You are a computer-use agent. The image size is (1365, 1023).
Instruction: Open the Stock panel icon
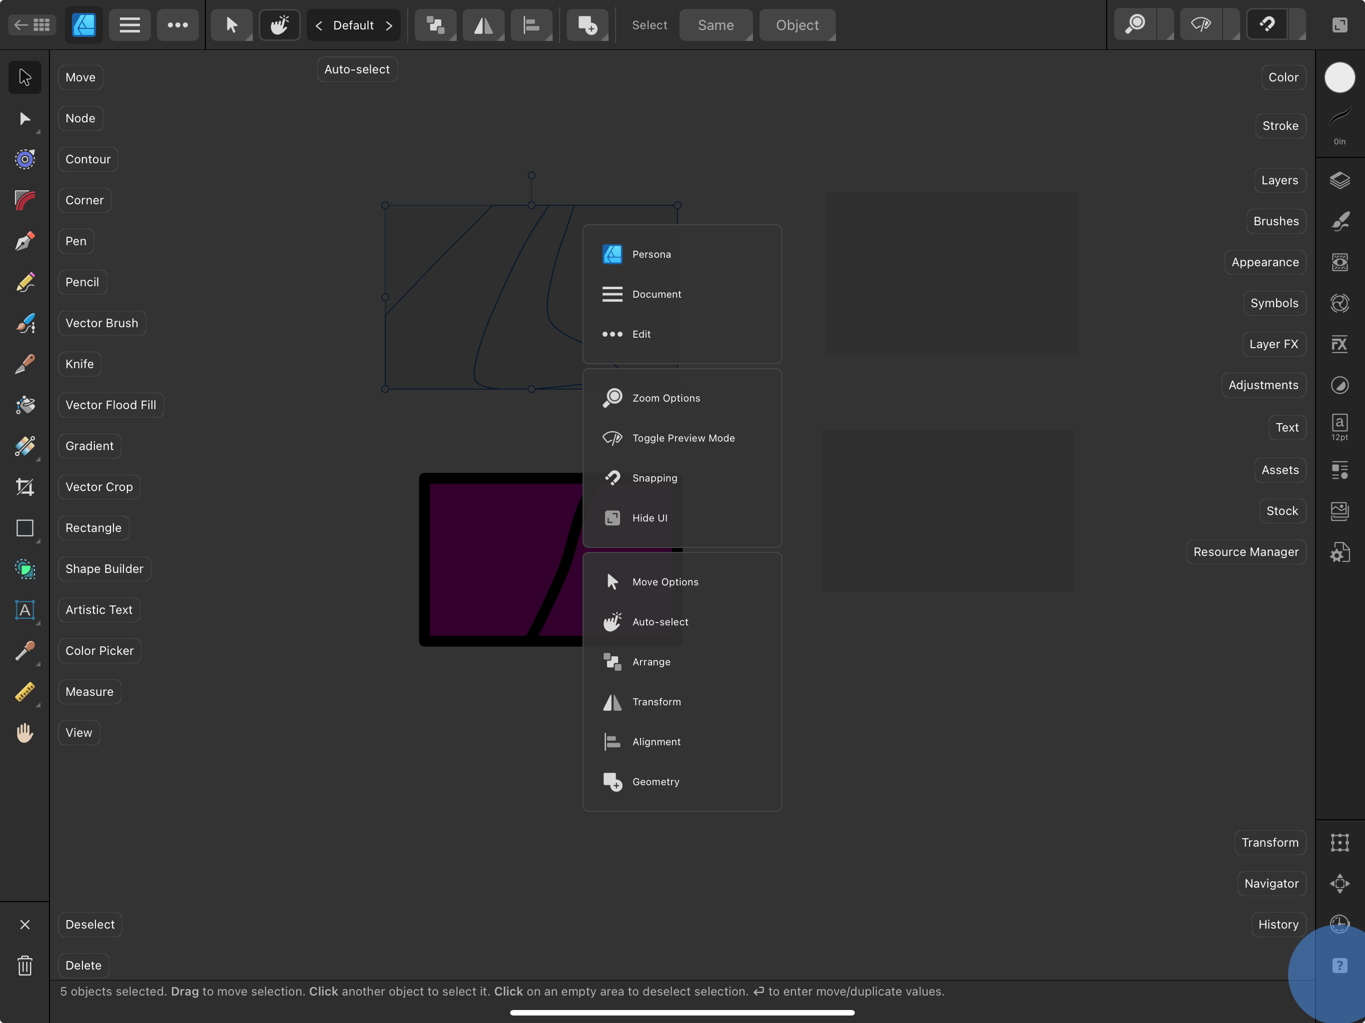click(x=1340, y=511)
